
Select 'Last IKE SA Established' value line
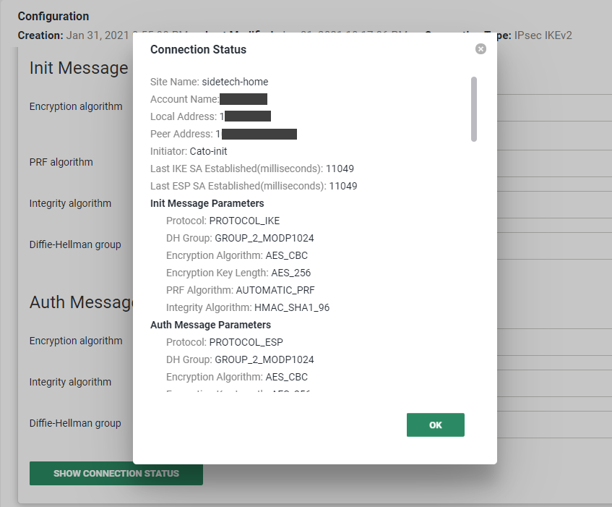point(252,169)
